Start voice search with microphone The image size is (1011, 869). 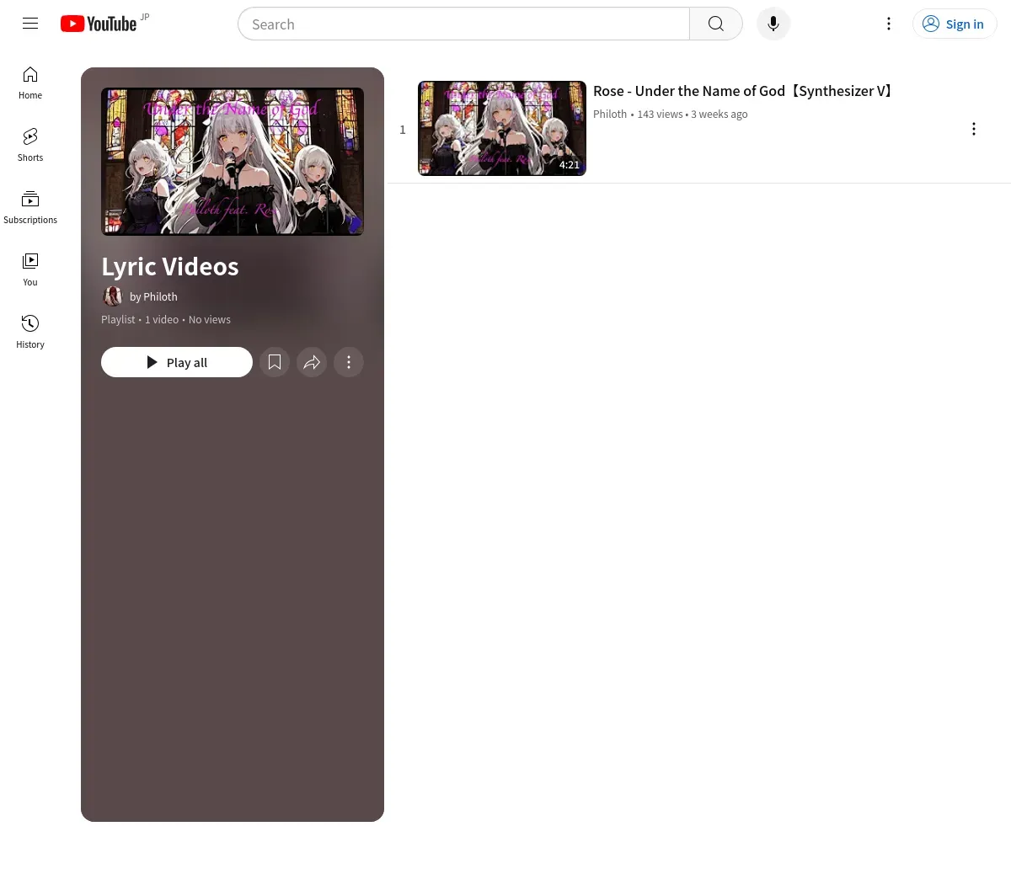773,24
